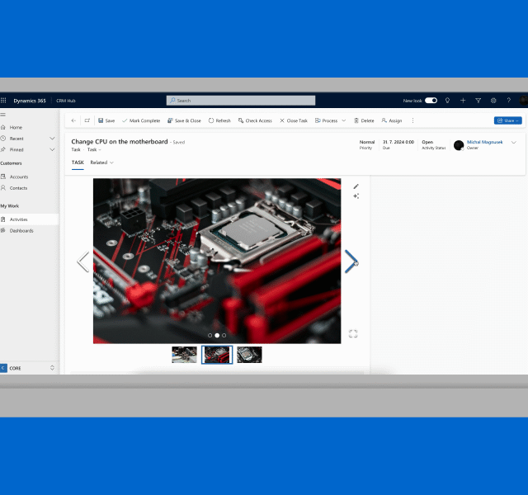Open the settings gear in the top bar
The image size is (528, 495).
(493, 101)
